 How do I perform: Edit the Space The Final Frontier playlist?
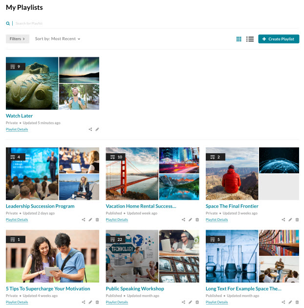coord(290,219)
